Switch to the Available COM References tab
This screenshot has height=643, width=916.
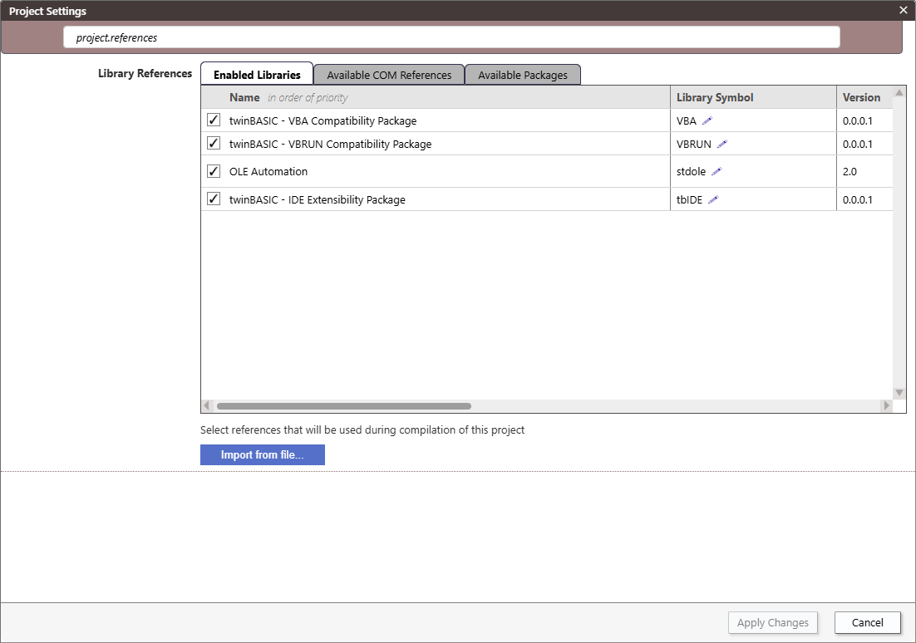click(389, 75)
